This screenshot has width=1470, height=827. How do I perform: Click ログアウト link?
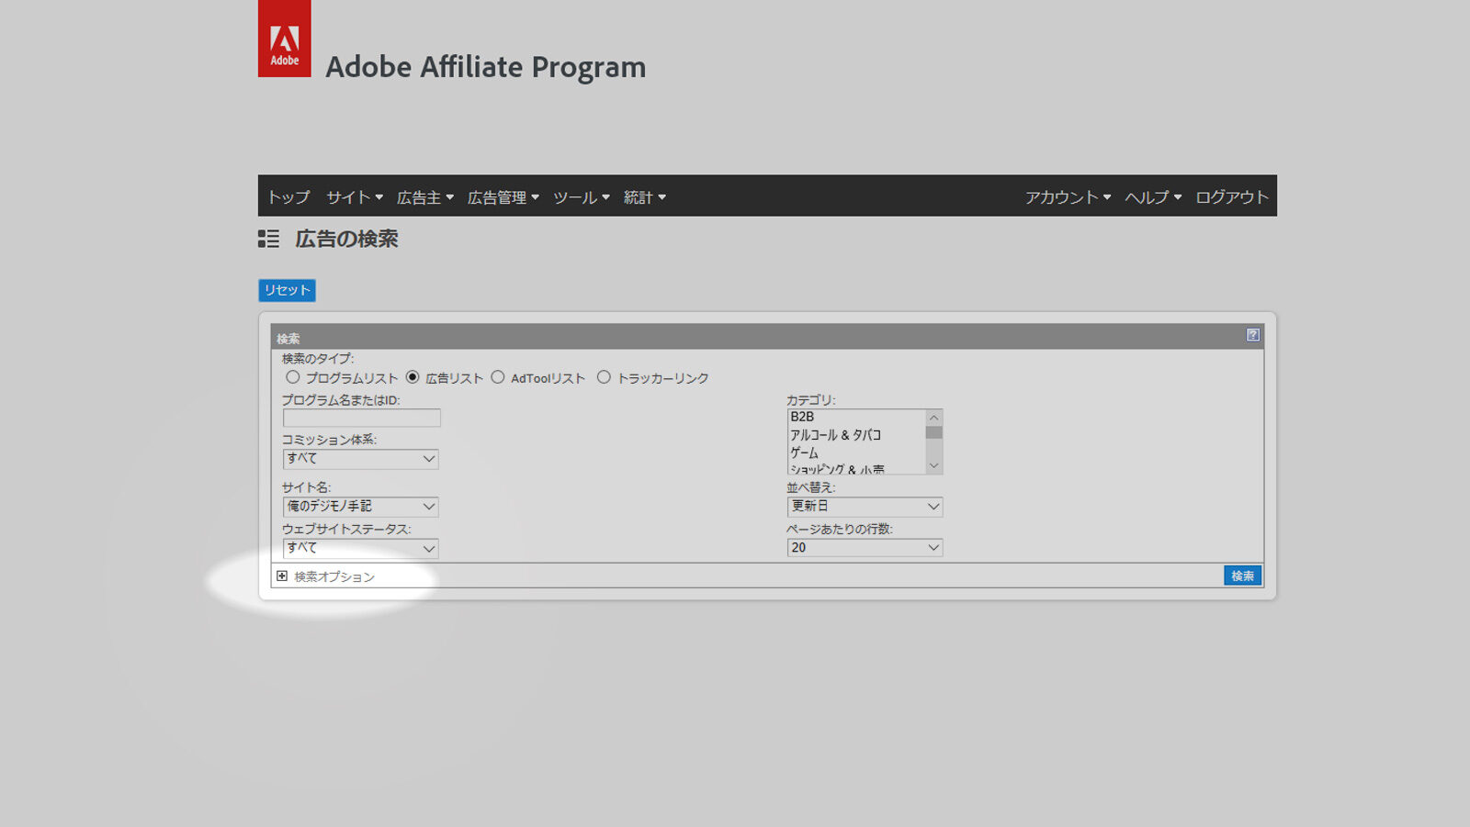coord(1232,196)
